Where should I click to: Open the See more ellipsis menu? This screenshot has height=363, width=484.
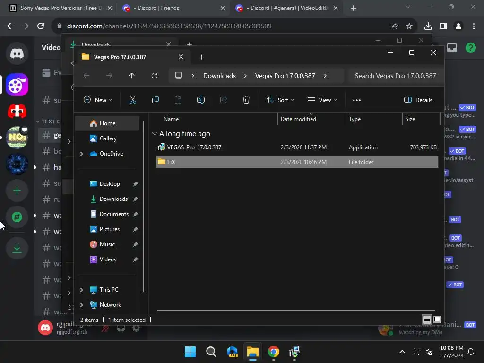356,100
